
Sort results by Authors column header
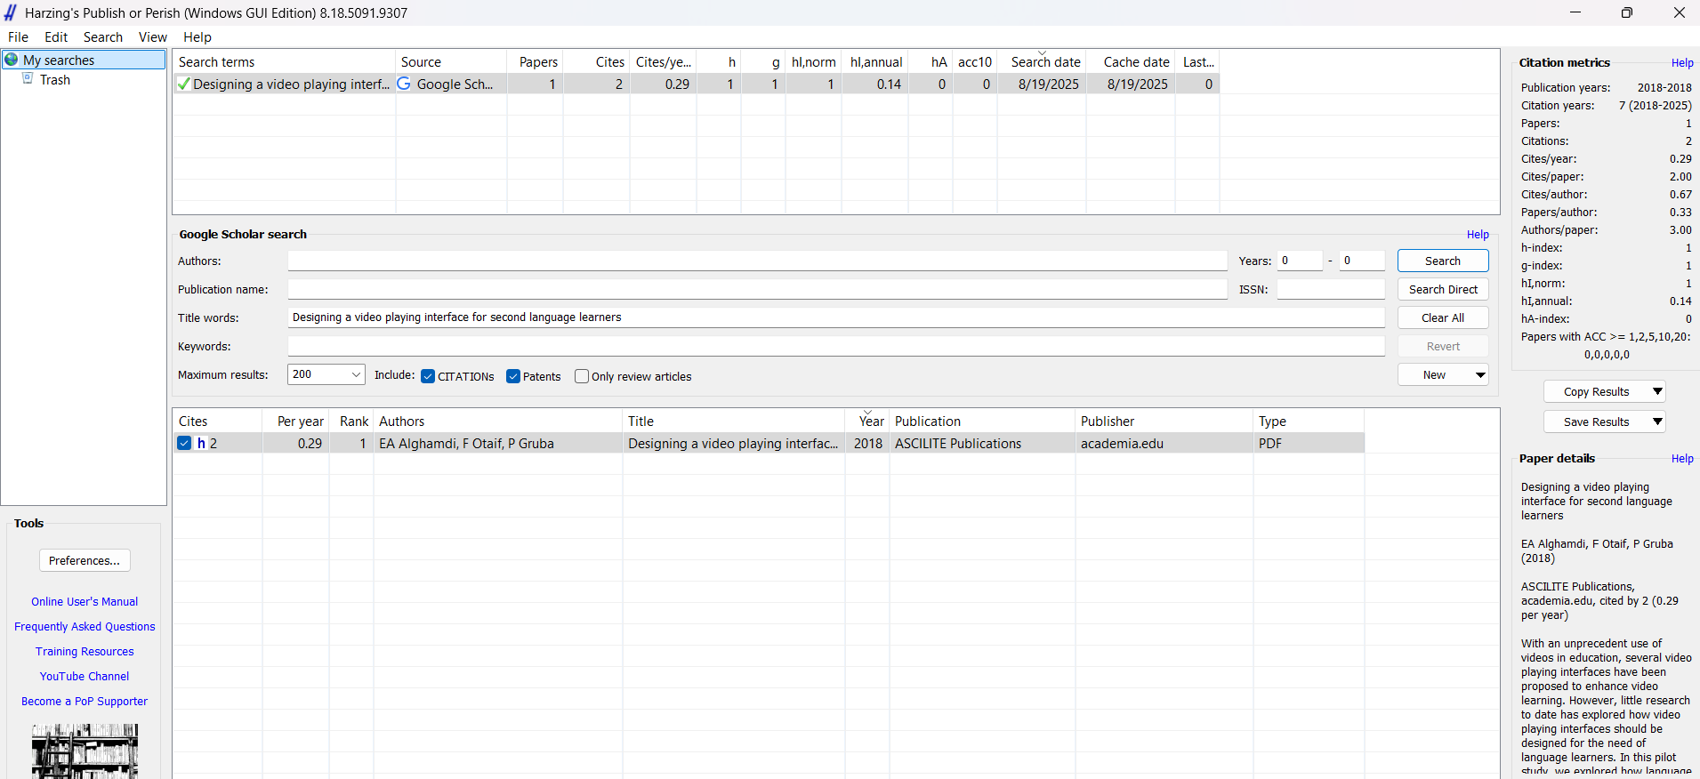coord(497,422)
